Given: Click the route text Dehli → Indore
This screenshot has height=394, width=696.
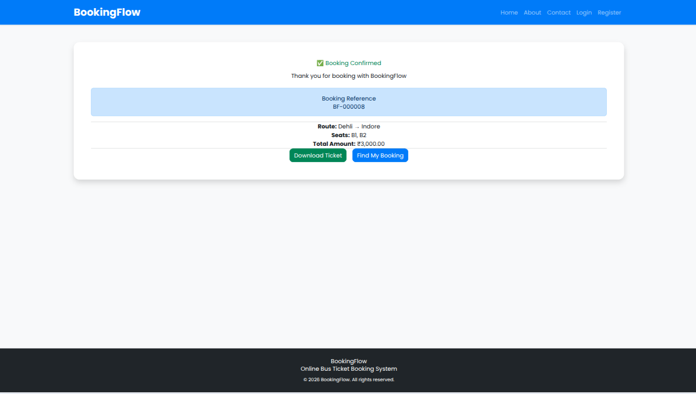Looking at the screenshot, I should coord(359,127).
